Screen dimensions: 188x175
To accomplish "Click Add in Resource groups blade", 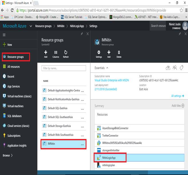I will [x=46, y=54].
